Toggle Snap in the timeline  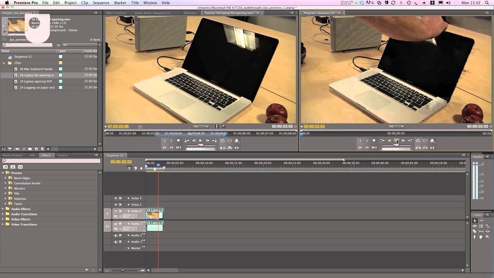coord(129,168)
